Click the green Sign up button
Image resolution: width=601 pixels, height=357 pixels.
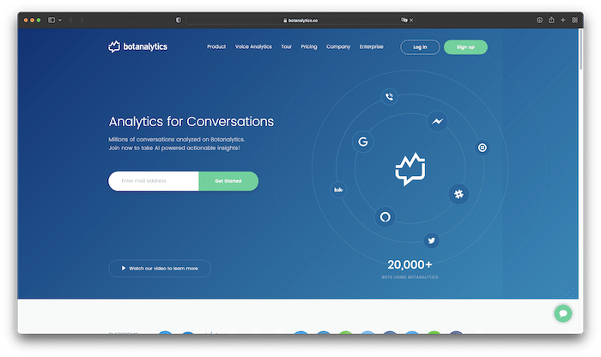tap(465, 47)
